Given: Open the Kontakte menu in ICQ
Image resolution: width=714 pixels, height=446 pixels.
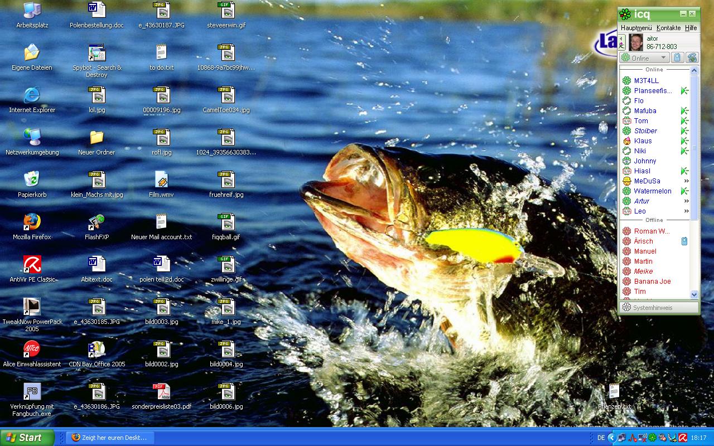Looking at the screenshot, I should [x=668, y=28].
